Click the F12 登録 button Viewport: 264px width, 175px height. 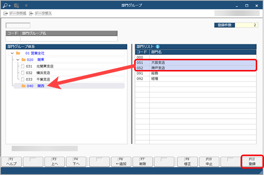coord(252,162)
